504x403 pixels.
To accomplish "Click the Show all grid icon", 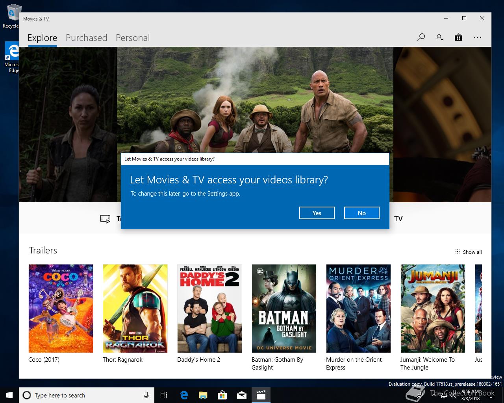I will [457, 251].
